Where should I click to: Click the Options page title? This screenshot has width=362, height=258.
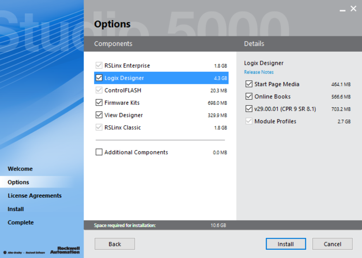(112, 24)
